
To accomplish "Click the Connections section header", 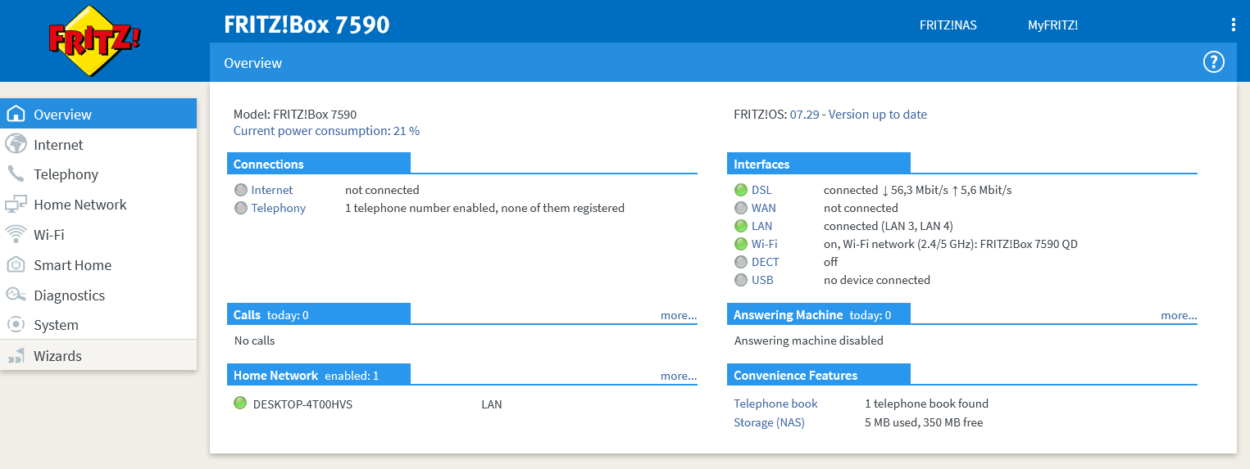I will 319,164.
